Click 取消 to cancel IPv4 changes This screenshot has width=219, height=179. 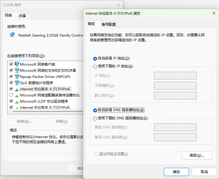(x=204, y=172)
